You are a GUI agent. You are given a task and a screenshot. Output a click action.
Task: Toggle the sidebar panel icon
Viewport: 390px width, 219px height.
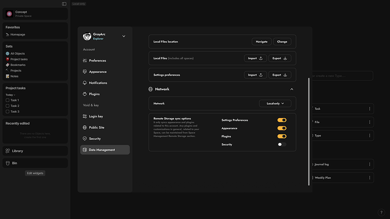pos(64,4)
